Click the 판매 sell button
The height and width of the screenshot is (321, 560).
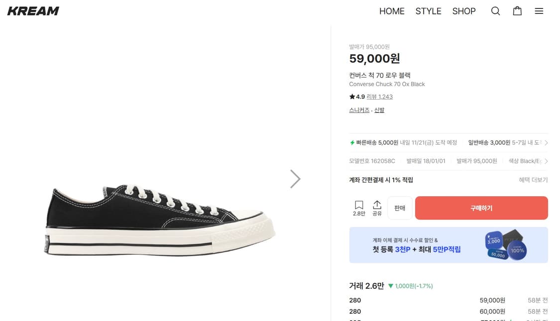pyautogui.click(x=400, y=208)
